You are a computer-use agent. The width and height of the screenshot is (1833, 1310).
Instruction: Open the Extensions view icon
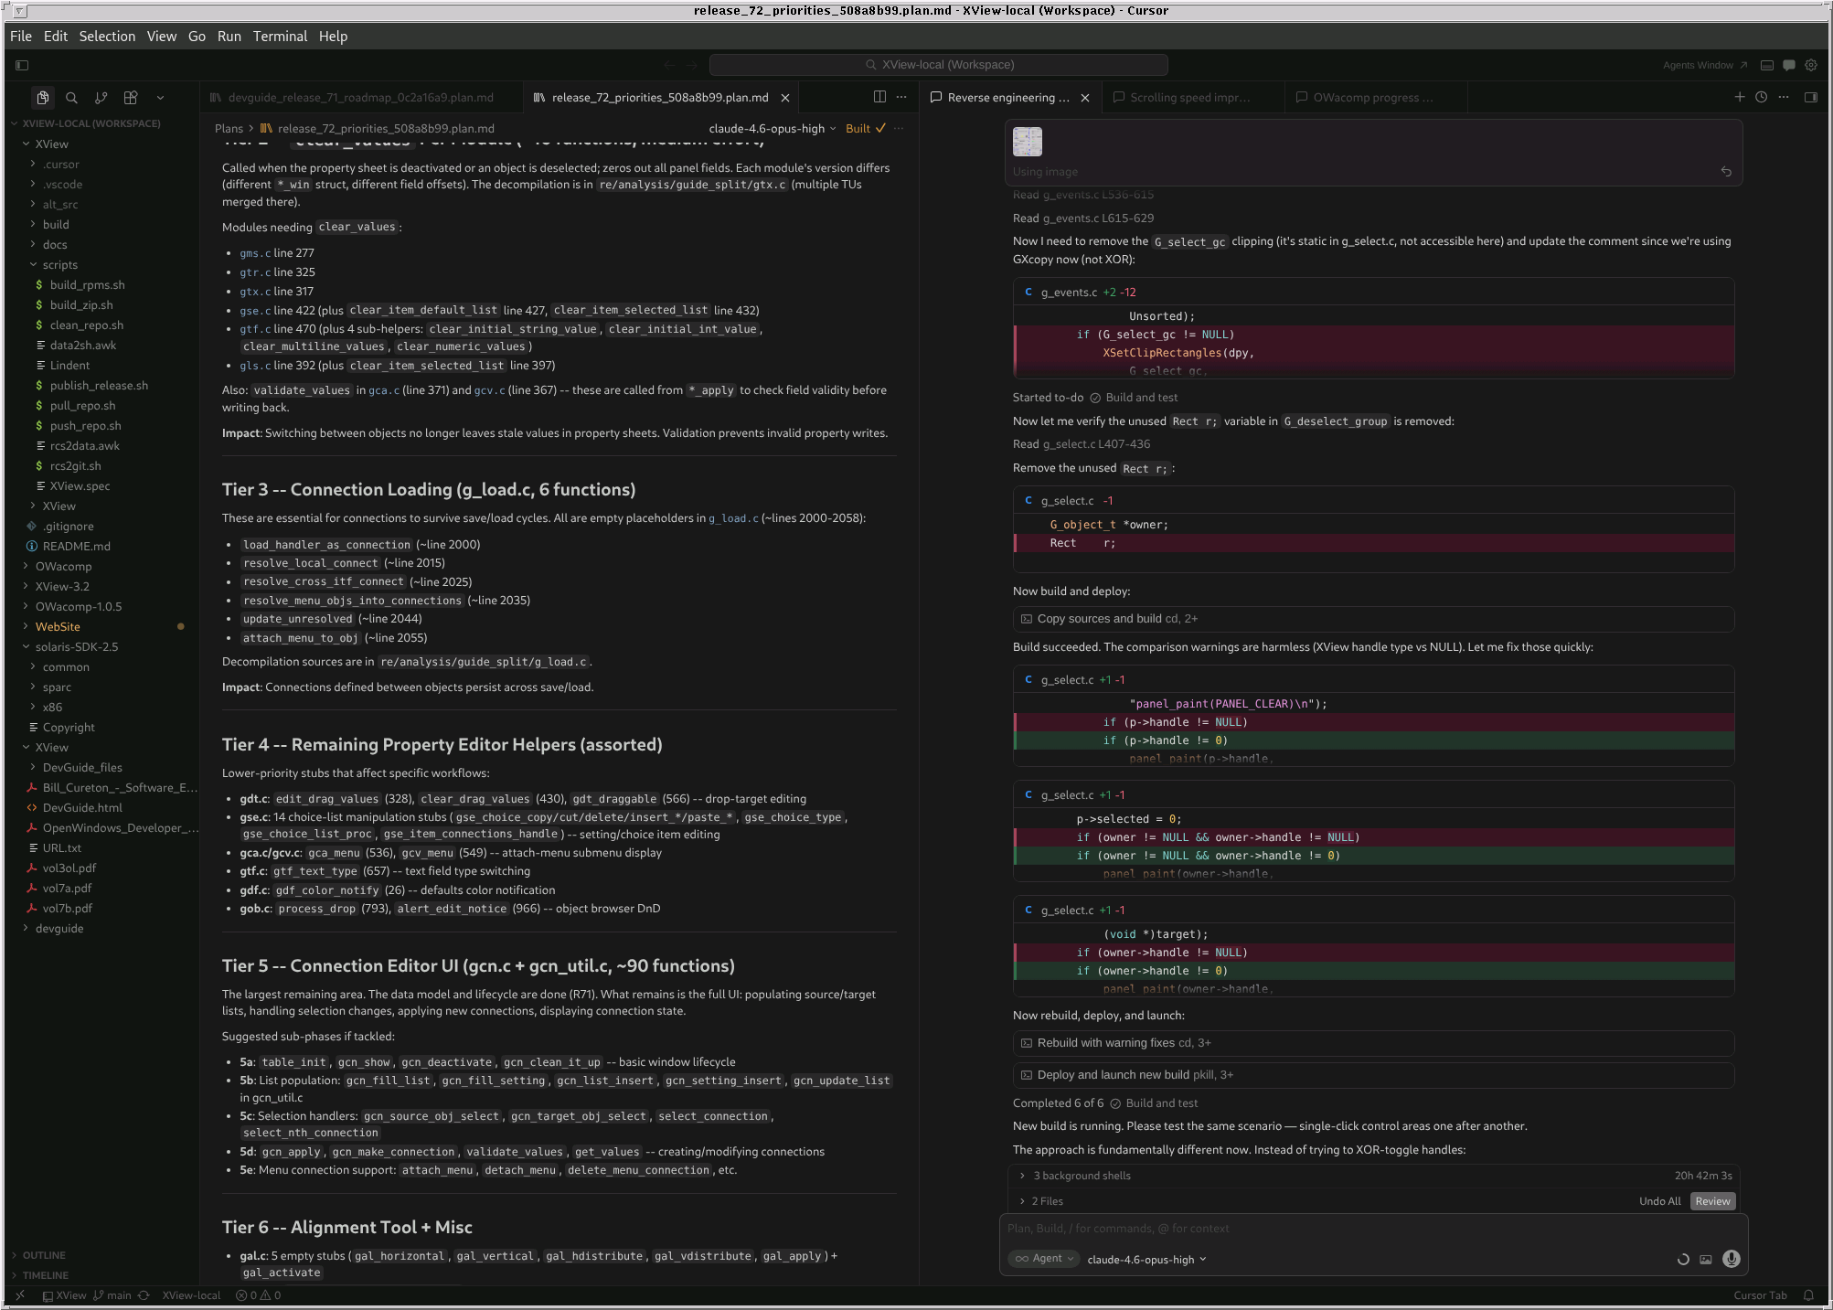(x=131, y=98)
